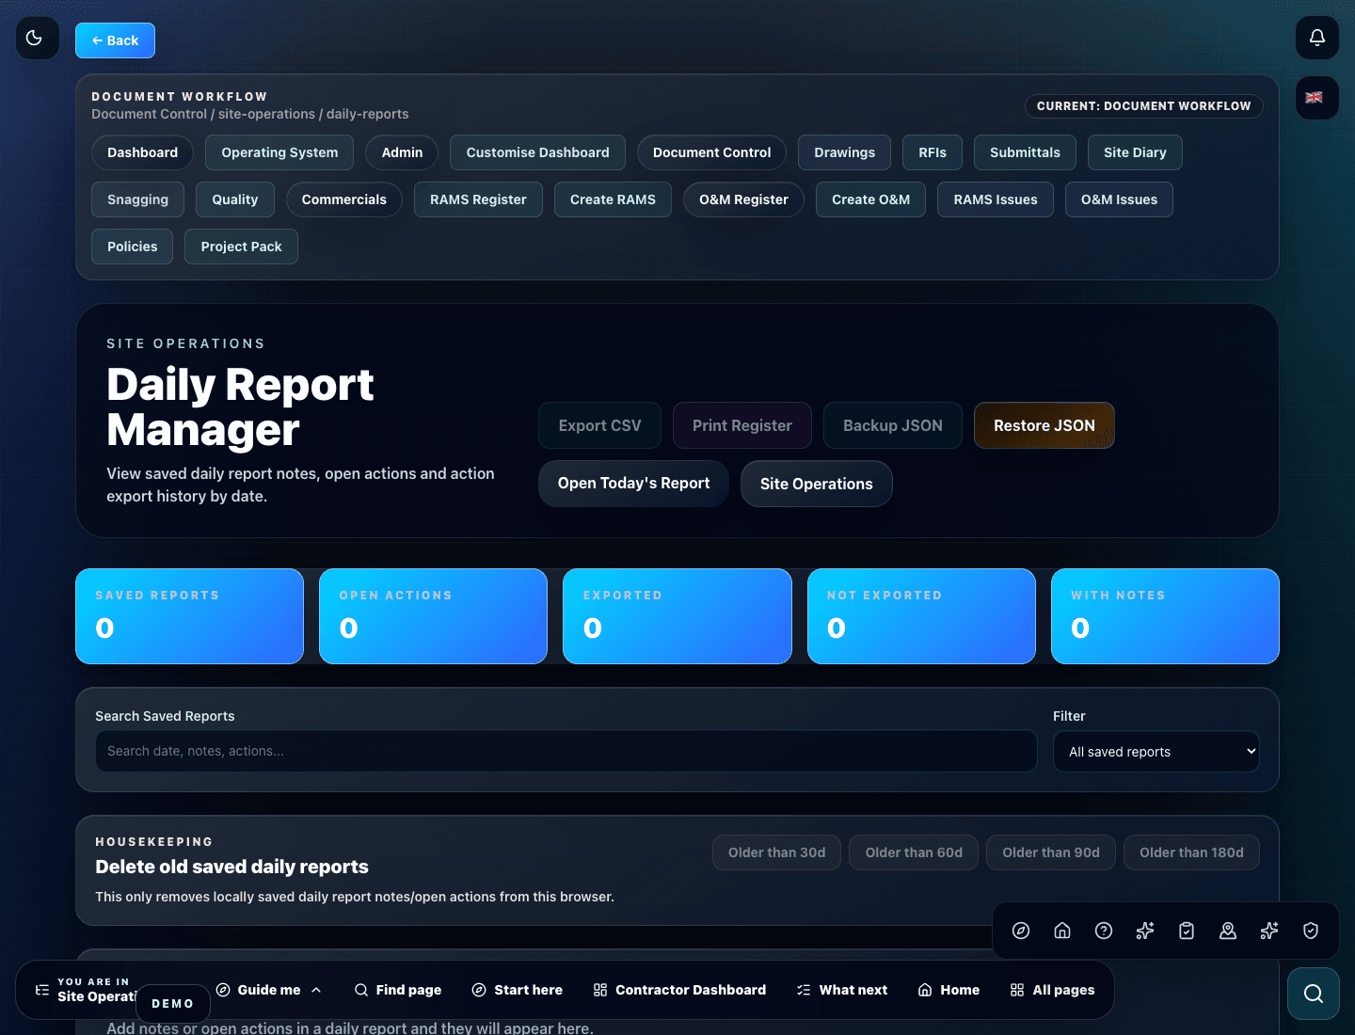
Task: Delete reports older than 60d
Action: coord(914,852)
